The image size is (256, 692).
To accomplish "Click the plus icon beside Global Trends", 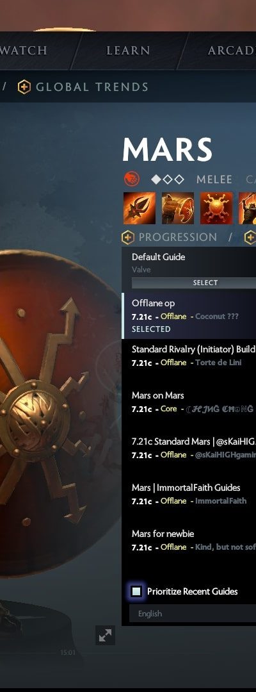I will coord(24,87).
